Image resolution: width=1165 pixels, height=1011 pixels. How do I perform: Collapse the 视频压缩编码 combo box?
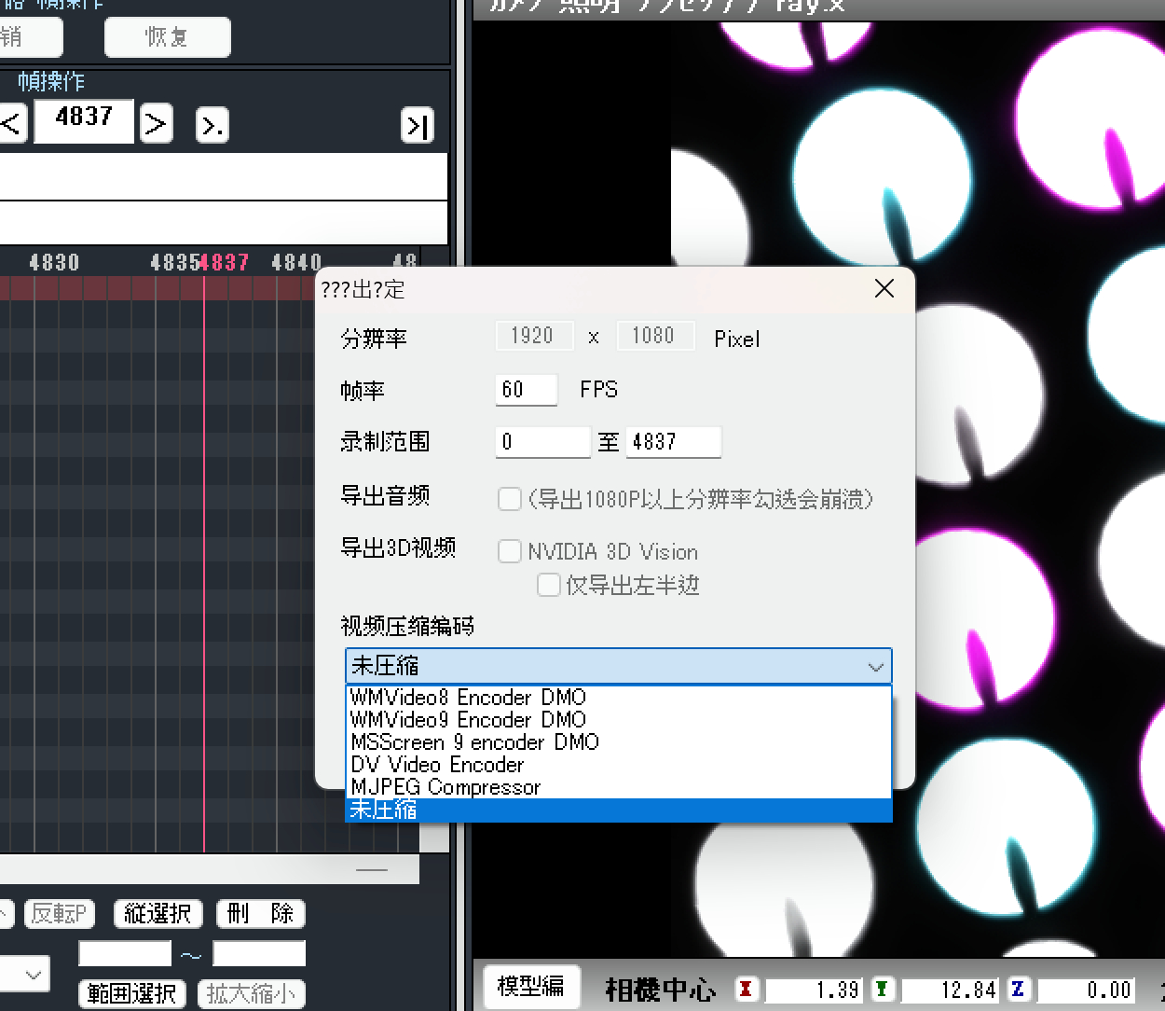875,667
